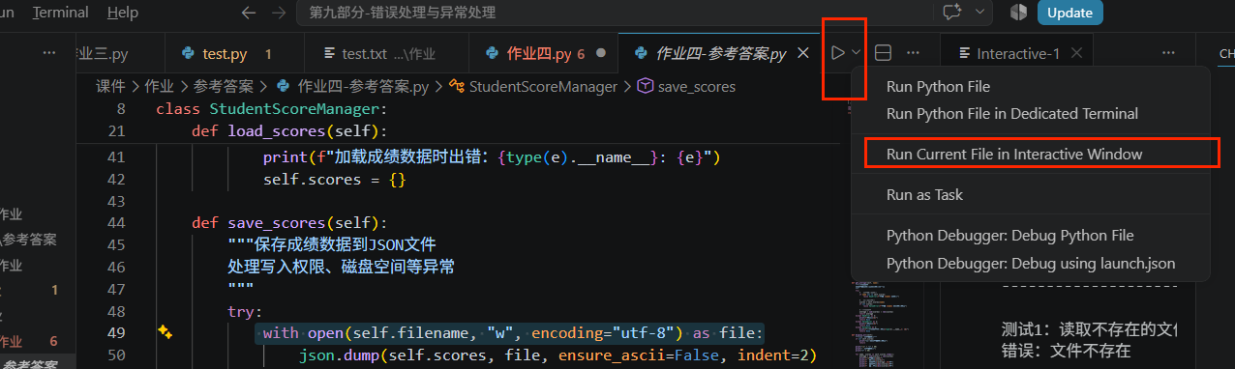1235x369 pixels.
Task: Close the 作业四-参考答案.py tab
Action: (802, 53)
